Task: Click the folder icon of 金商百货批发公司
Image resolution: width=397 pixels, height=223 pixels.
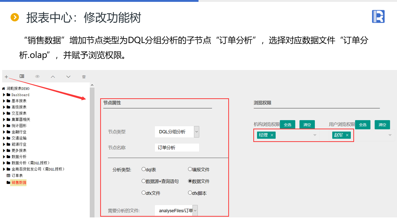Action: pyautogui.click(x=8, y=169)
